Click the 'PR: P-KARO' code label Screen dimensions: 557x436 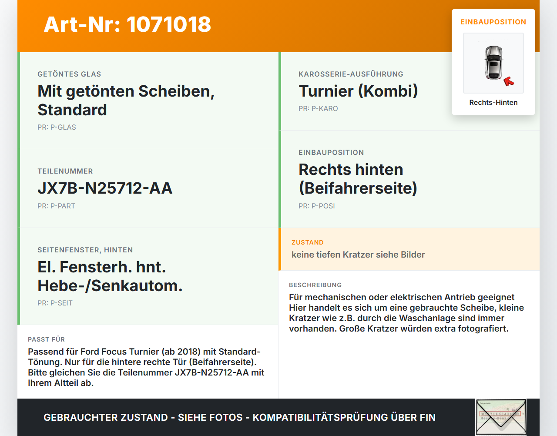click(x=318, y=109)
